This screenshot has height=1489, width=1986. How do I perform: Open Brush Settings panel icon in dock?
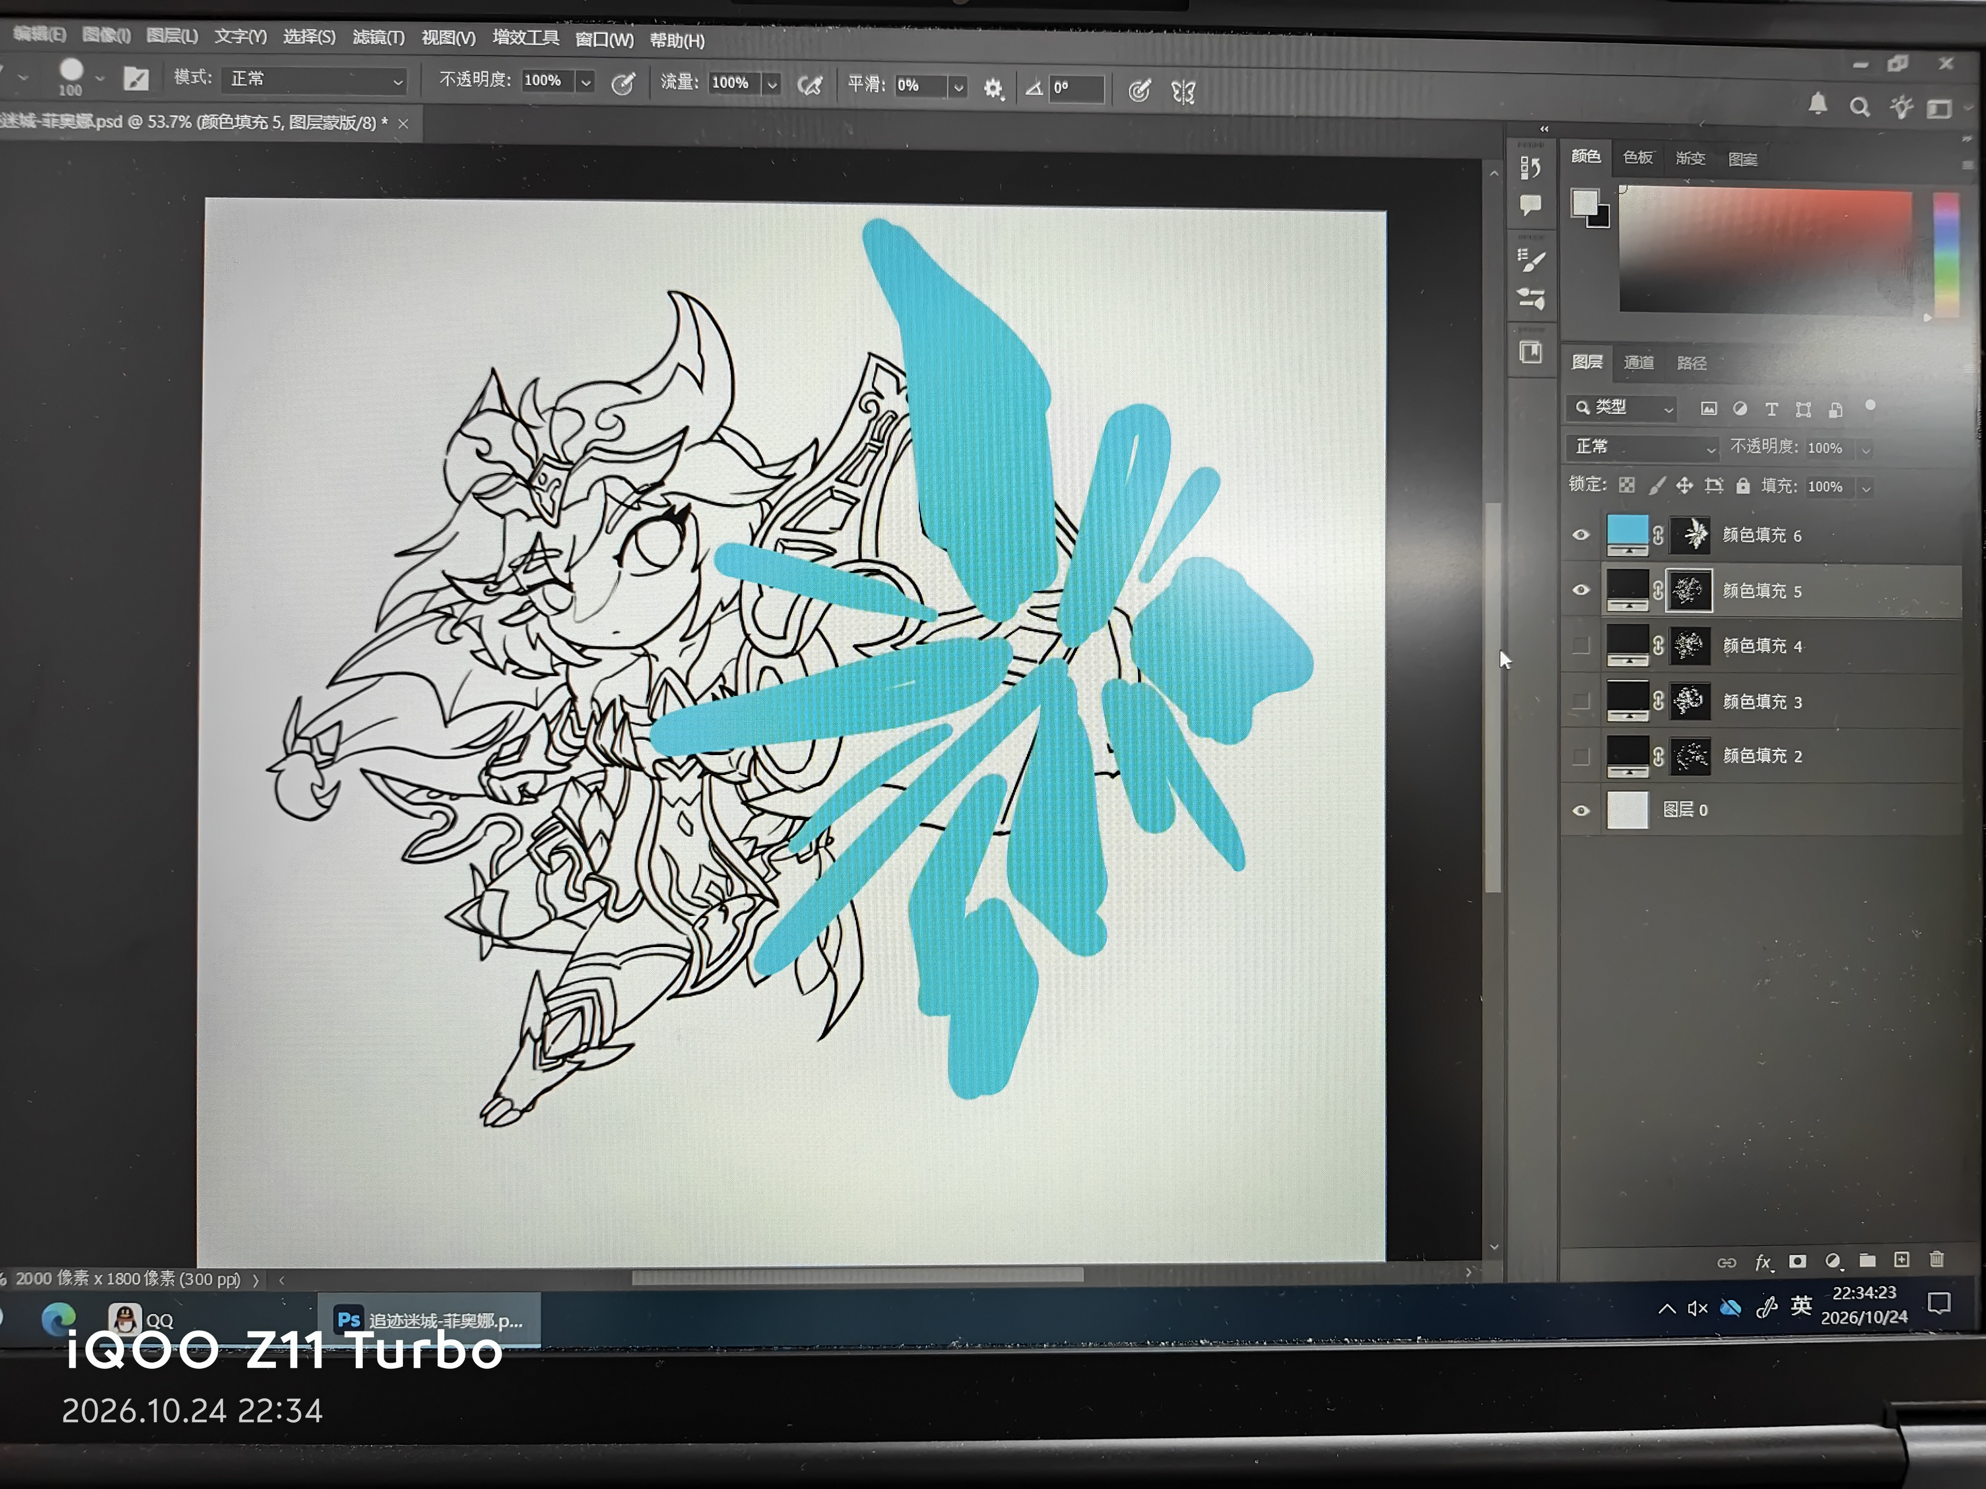[x=1531, y=260]
